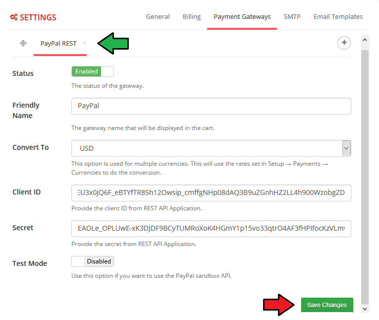This screenshot has width=379, height=320.
Task: Select the PayPal REST gateway tab
Action: point(58,44)
